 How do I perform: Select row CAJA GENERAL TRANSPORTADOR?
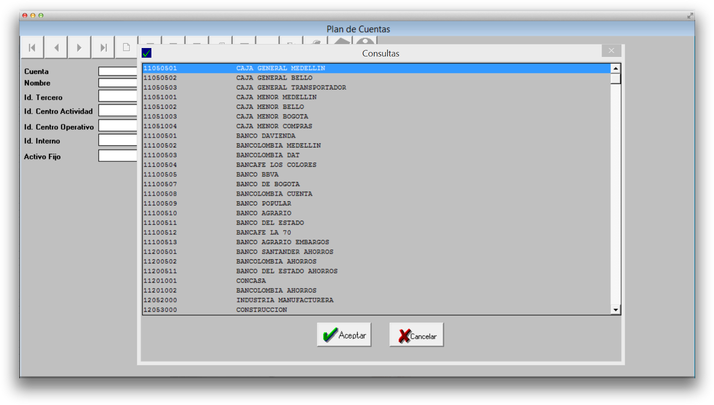pyautogui.click(x=376, y=88)
